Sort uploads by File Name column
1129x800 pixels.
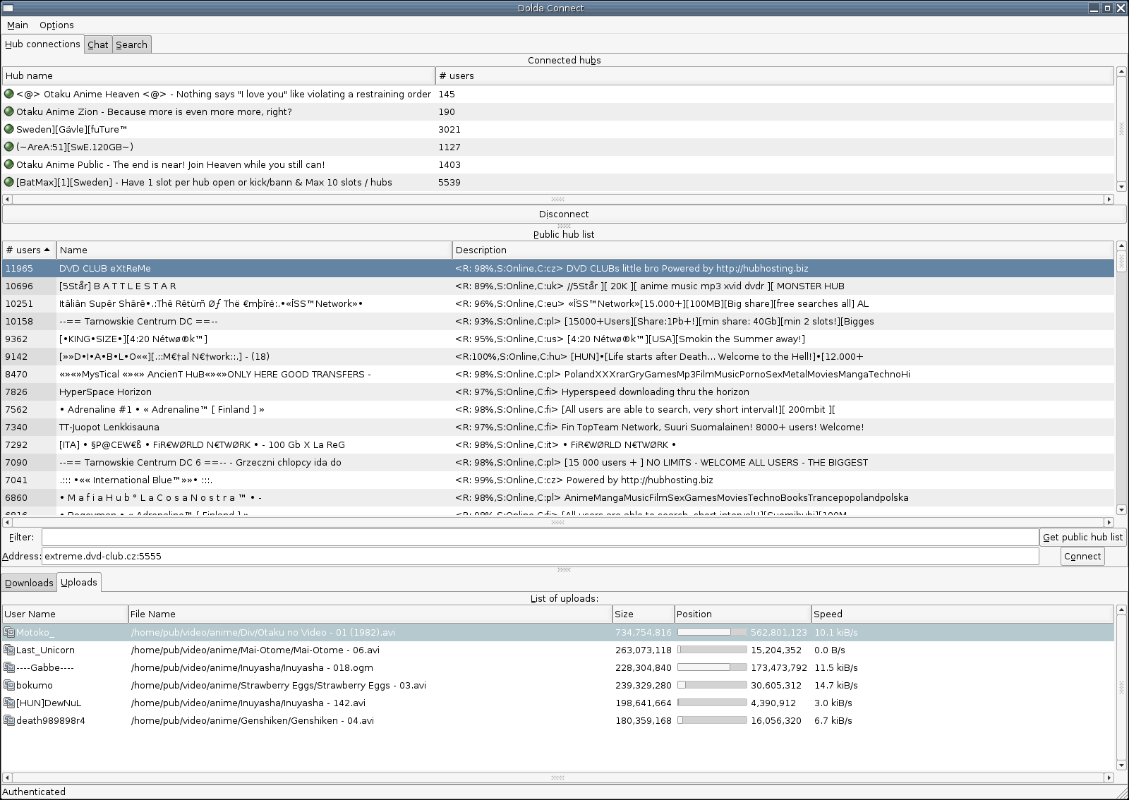(370, 614)
